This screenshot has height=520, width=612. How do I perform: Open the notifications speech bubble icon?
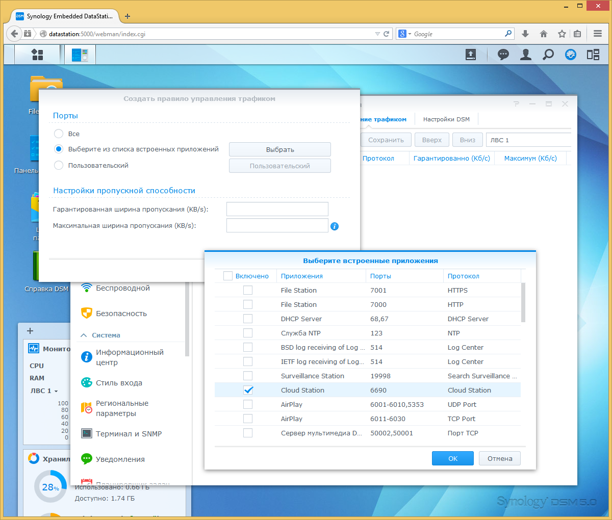coord(503,55)
